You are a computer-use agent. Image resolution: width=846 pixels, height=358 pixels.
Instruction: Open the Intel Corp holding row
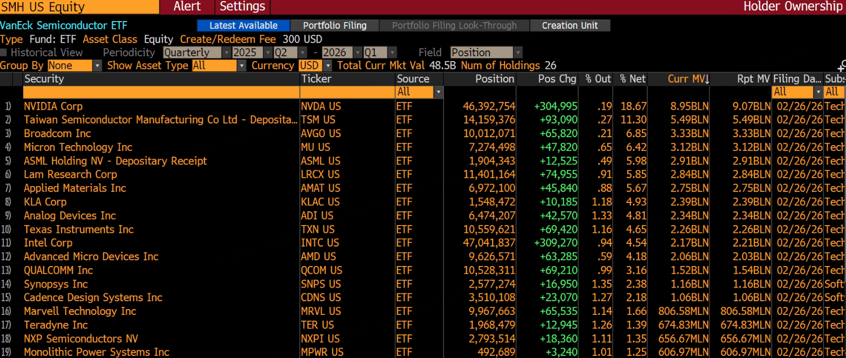point(48,243)
